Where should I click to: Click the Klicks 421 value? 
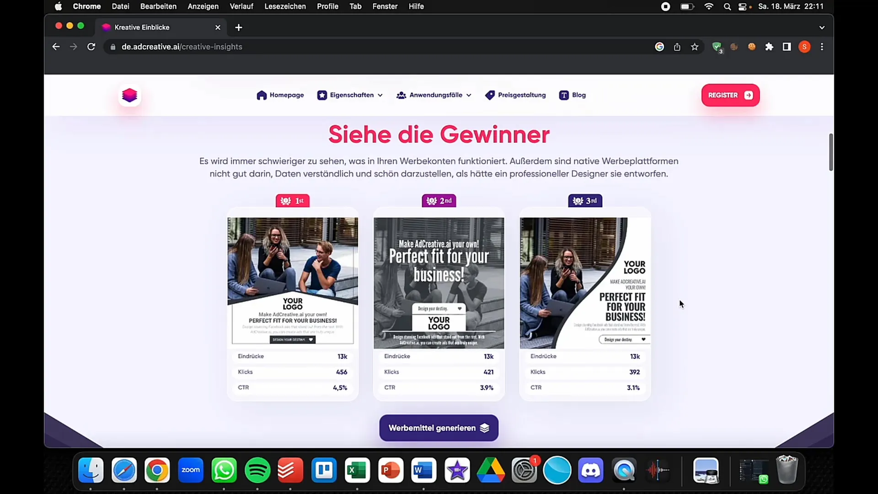[488, 372]
